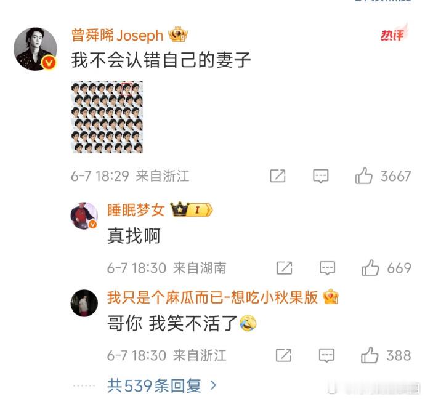Comment on the 哥你 我笑不活了 reply
425x399 pixels.
click(x=326, y=355)
